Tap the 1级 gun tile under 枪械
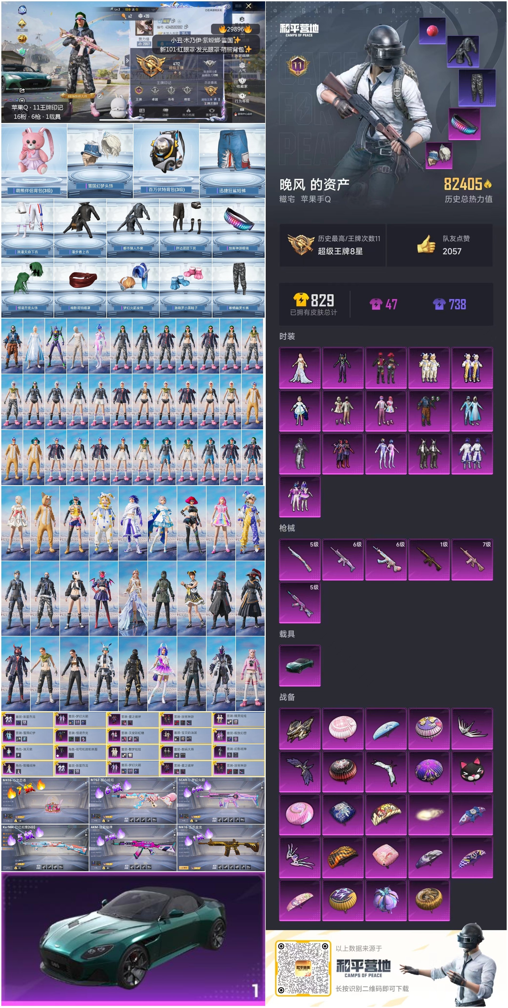 [x=429, y=559]
